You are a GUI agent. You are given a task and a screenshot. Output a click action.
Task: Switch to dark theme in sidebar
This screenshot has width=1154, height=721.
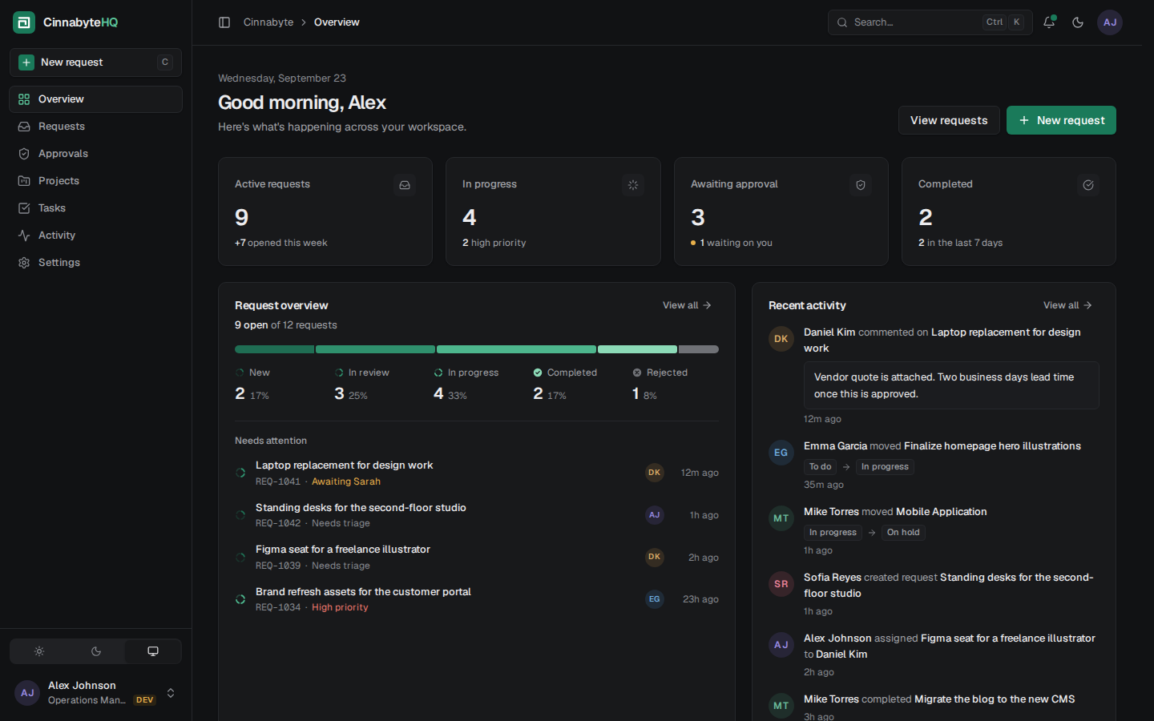click(x=96, y=651)
